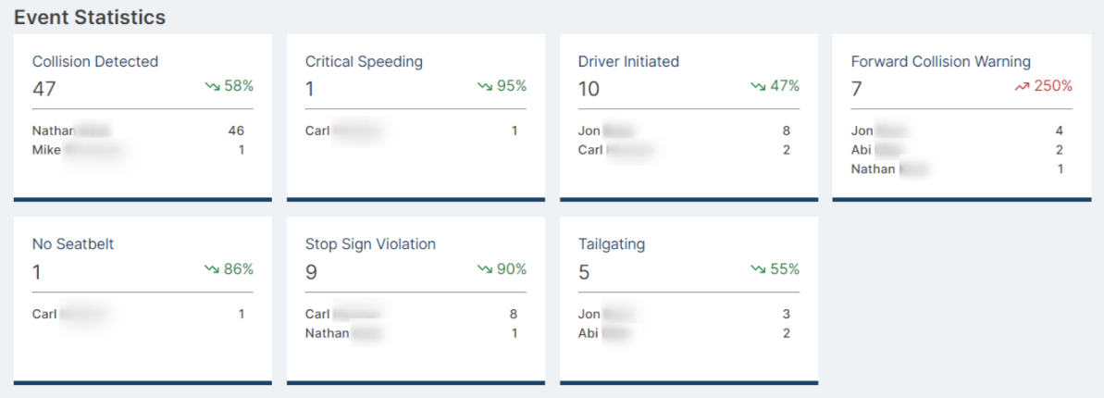This screenshot has height=398, width=1104.
Task: Click the 250% change on Forward Collision Warning
Action: click(1052, 87)
